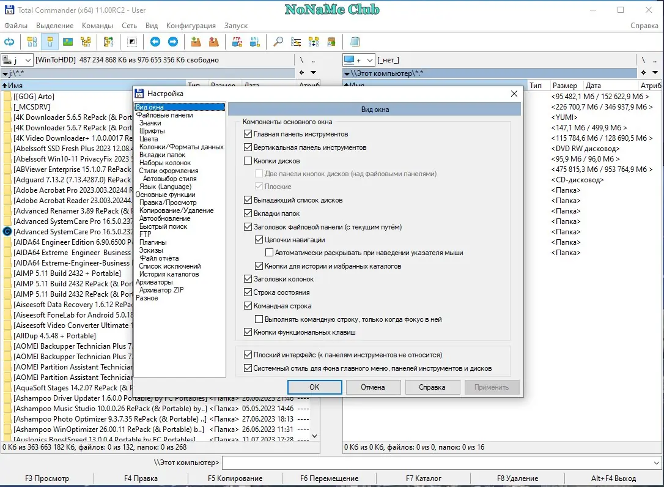
Task: Click the notepad icon in toolbar
Action: 355,42
